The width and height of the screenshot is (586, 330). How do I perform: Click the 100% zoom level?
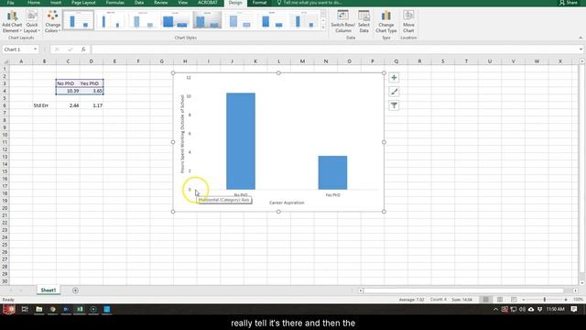(578, 300)
